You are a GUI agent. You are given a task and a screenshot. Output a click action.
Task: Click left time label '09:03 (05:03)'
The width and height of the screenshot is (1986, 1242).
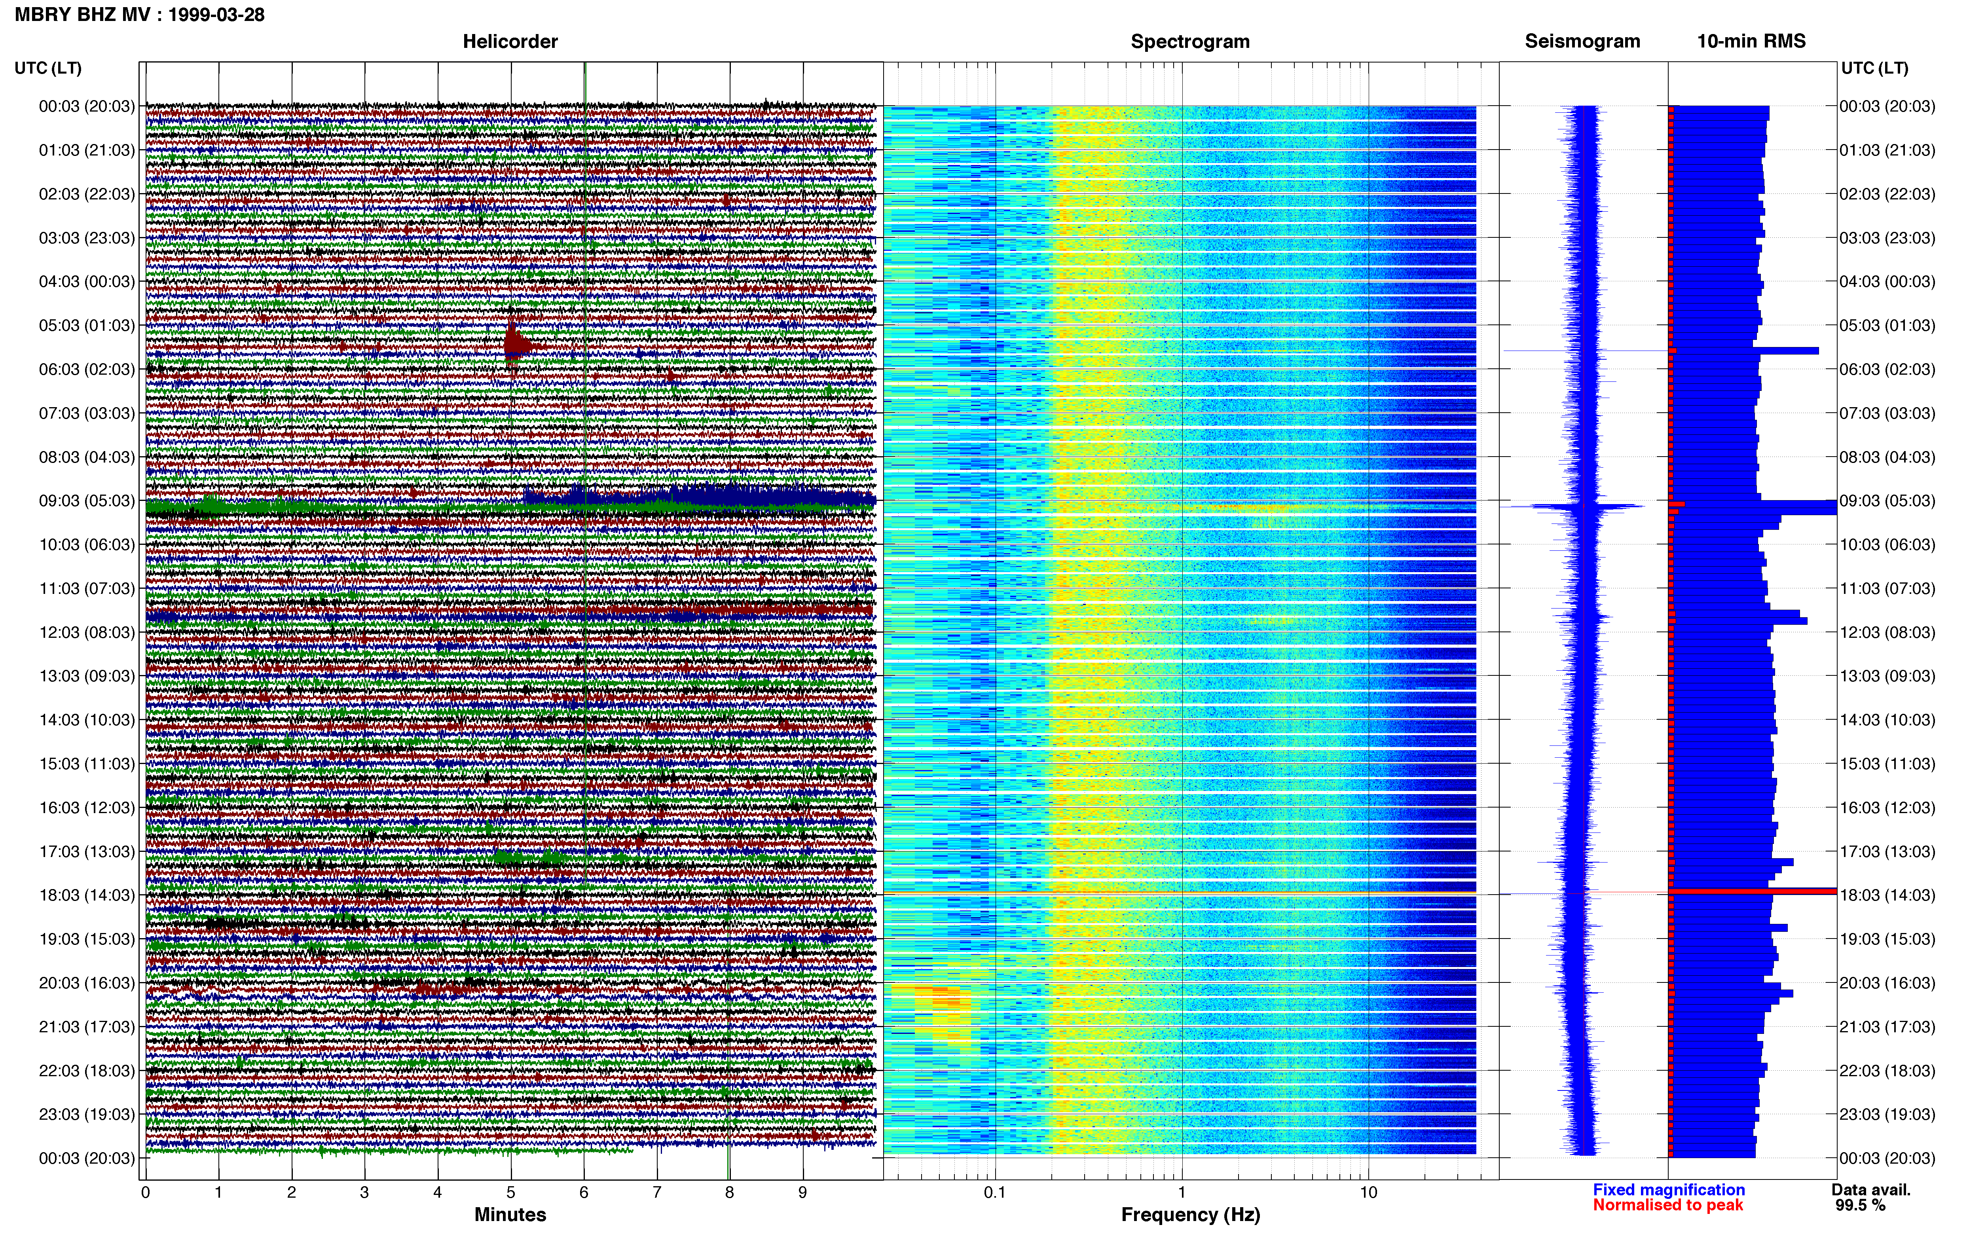click(86, 500)
